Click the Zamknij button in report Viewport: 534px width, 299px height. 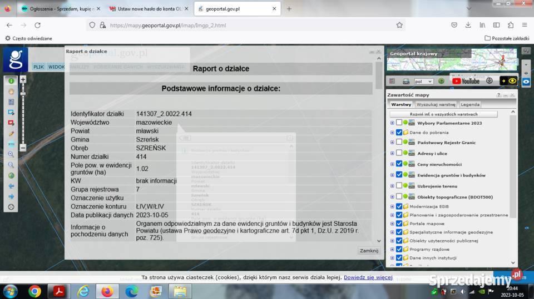tap(369, 251)
